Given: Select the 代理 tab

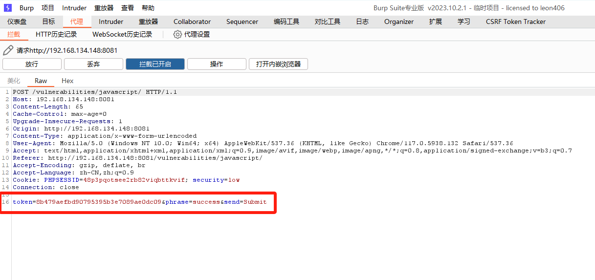Looking at the screenshot, I should pos(77,22).
